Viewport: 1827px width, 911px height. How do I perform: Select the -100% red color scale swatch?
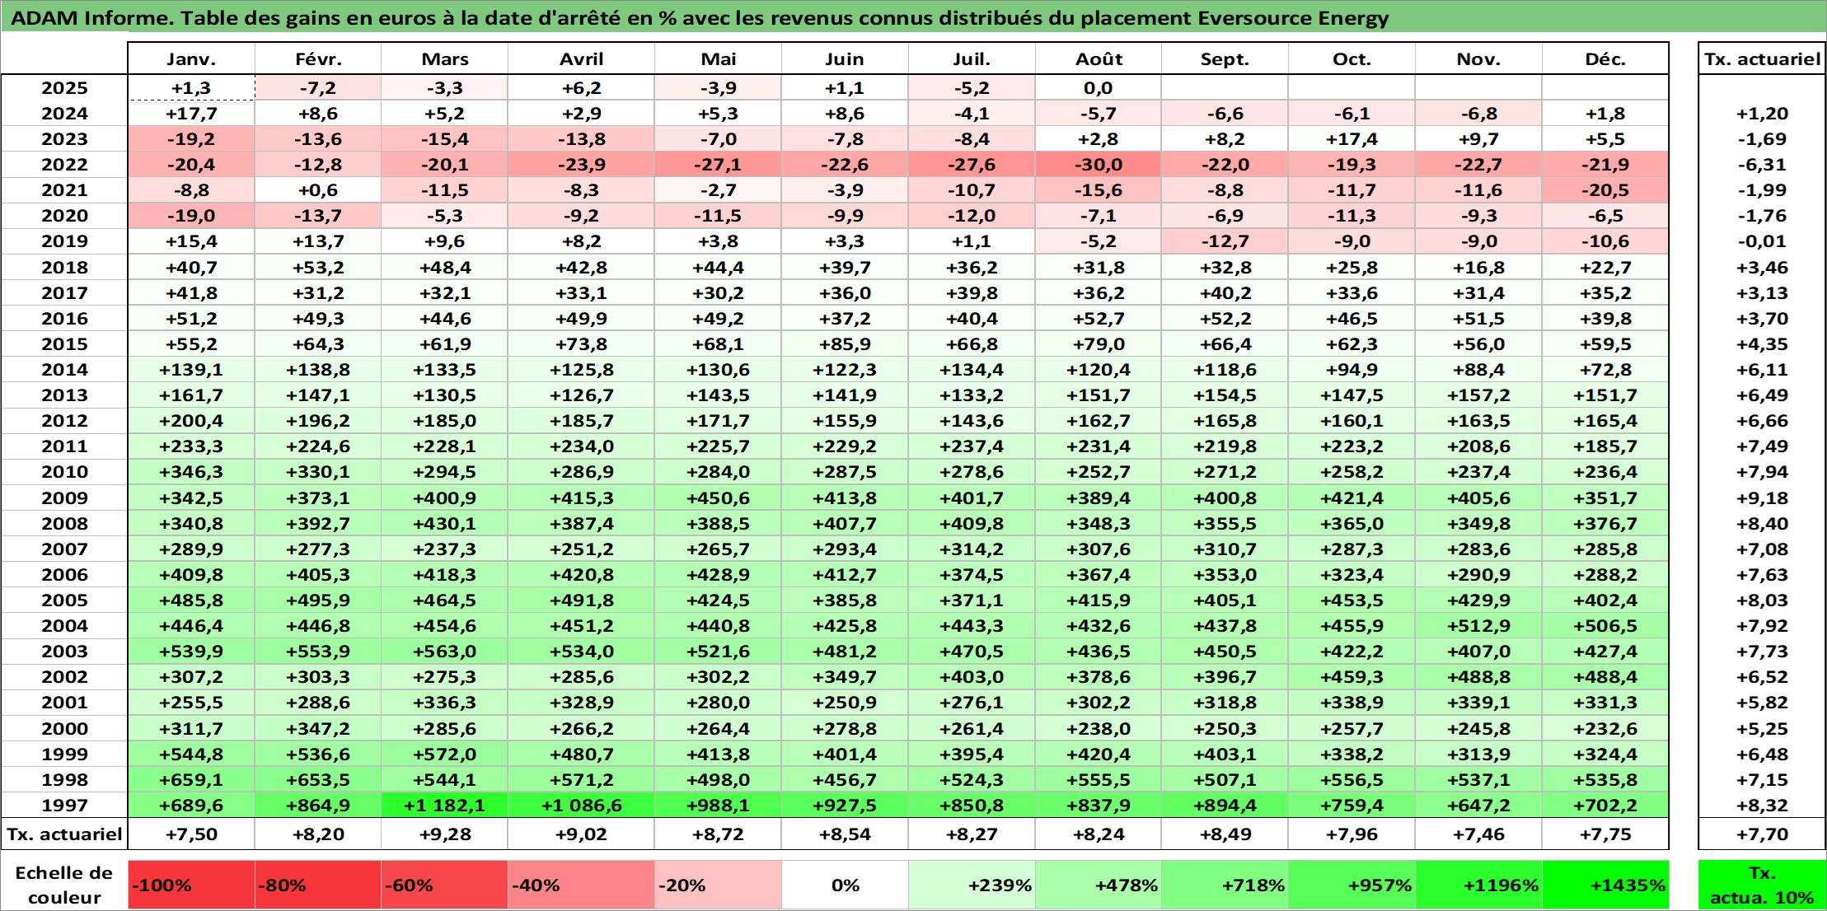[x=191, y=885]
